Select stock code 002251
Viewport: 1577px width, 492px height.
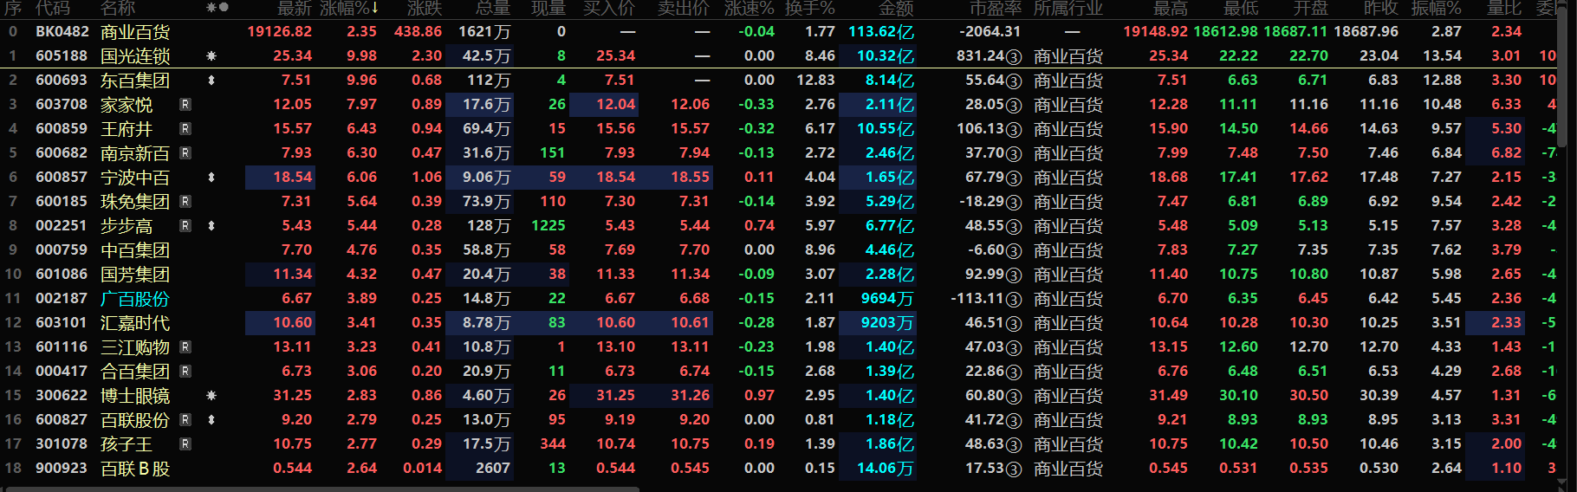pyautogui.click(x=62, y=225)
